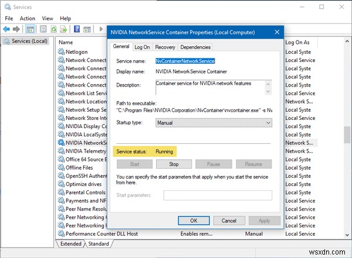Switch to the General tab
This screenshot has height=258, width=352.
[x=121, y=46]
